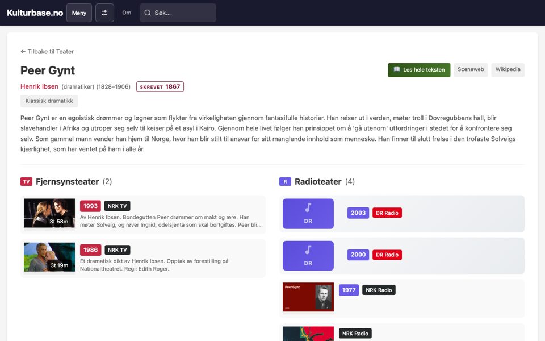Click the back arrow before Tilbake til Teater
Image resolution: width=545 pixels, height=341 pixels.
click(x=23, y=52)
